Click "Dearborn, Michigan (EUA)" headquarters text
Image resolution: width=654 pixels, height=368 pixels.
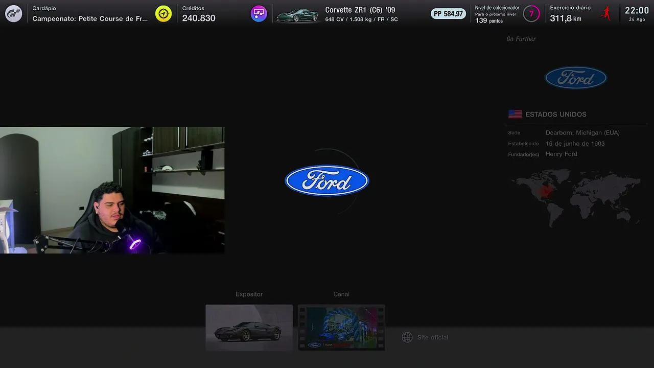click(582, 133)
